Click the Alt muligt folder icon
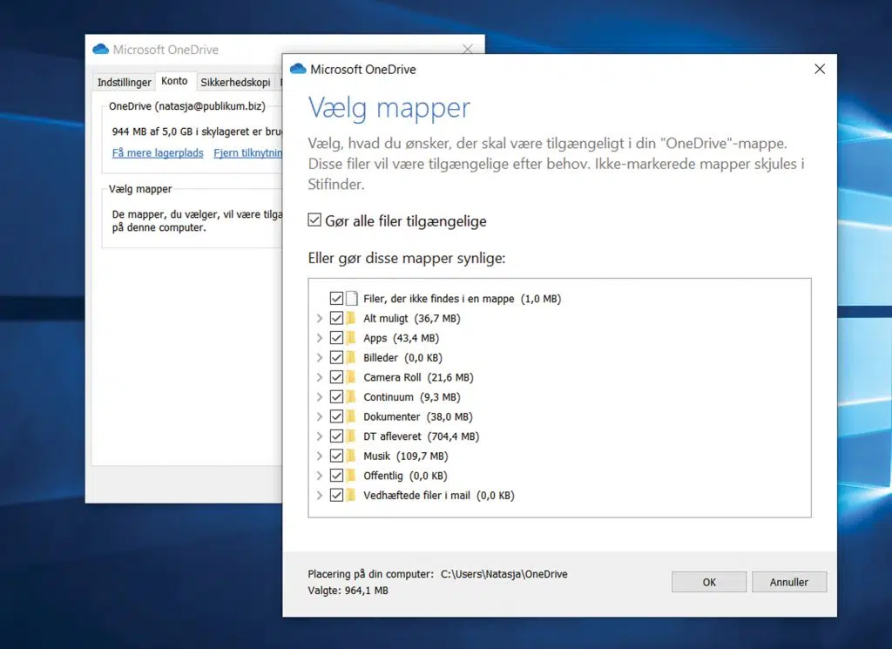892x649 pixels. (x=351, y=318)
